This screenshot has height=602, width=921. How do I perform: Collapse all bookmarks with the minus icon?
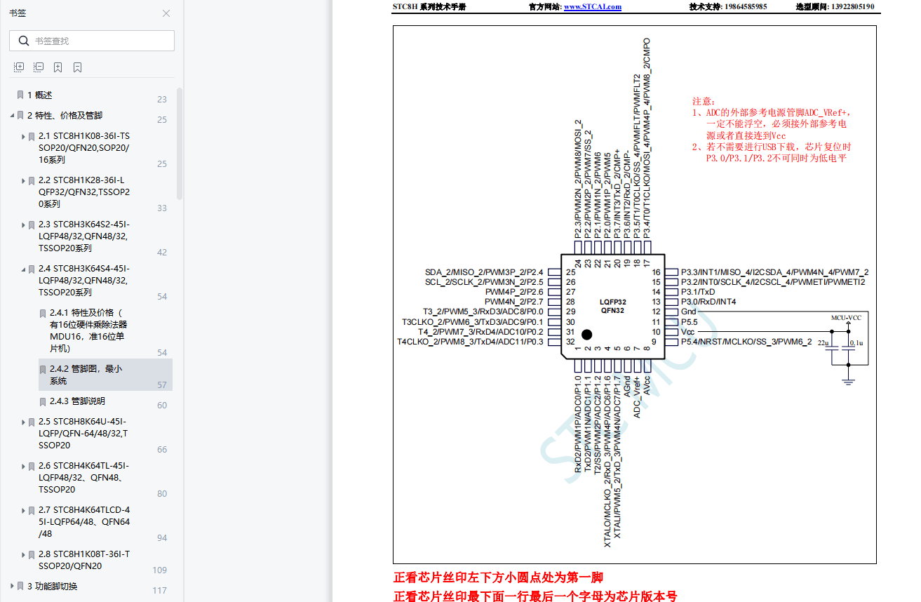tap(39, 67)
